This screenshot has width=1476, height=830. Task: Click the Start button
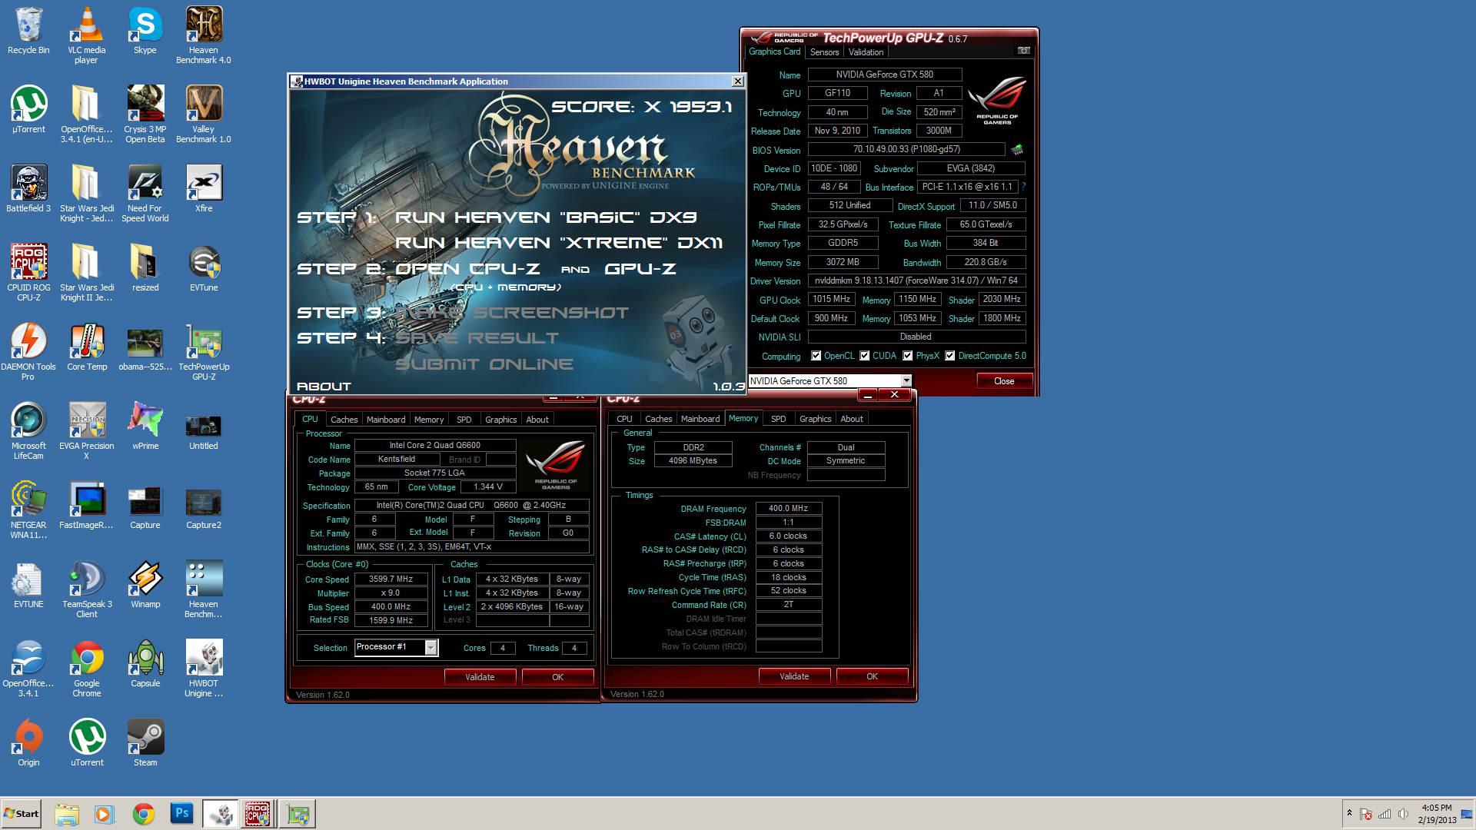point(21,813)
